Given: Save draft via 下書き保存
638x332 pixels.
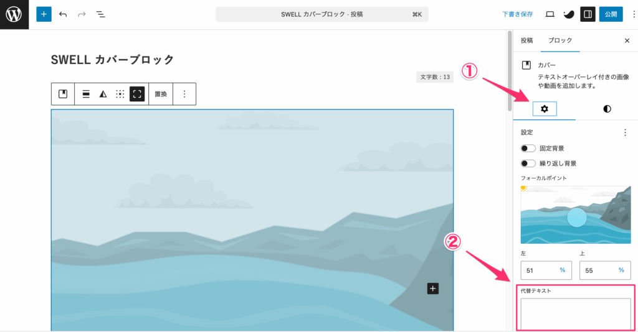Looking at the screenshot, I should coord(517,14).
